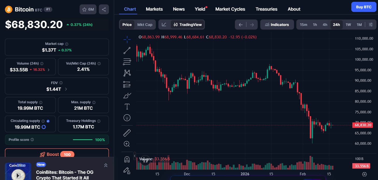The width and height of the screenshot is (378, 180).
Task: Switch to the Markets tab
Action: pyautogui.click(x=154, y=9)
